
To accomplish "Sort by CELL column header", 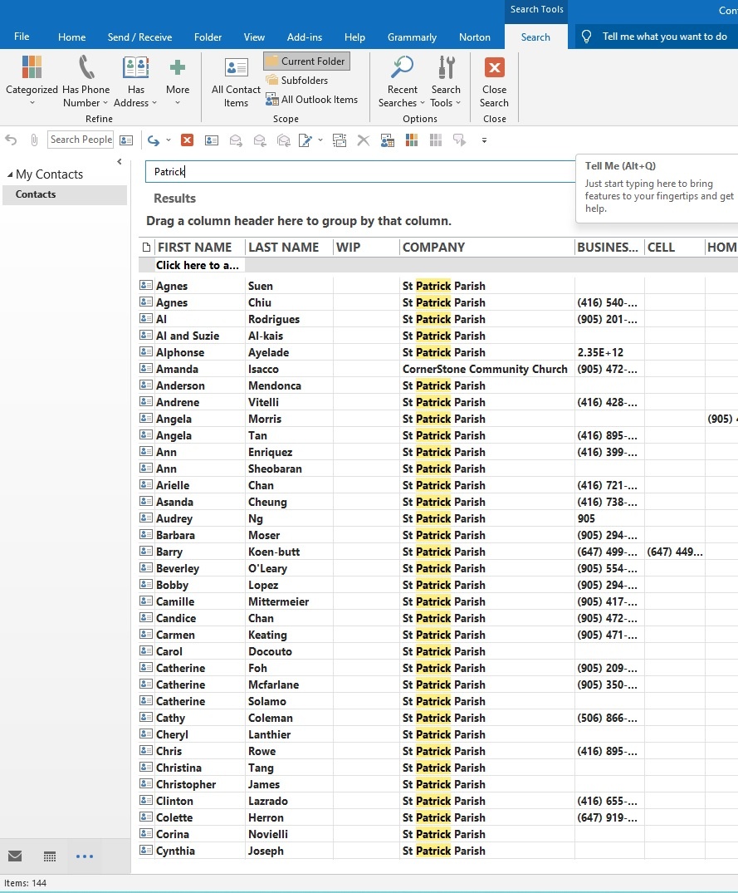I will [x=674, y=248].
